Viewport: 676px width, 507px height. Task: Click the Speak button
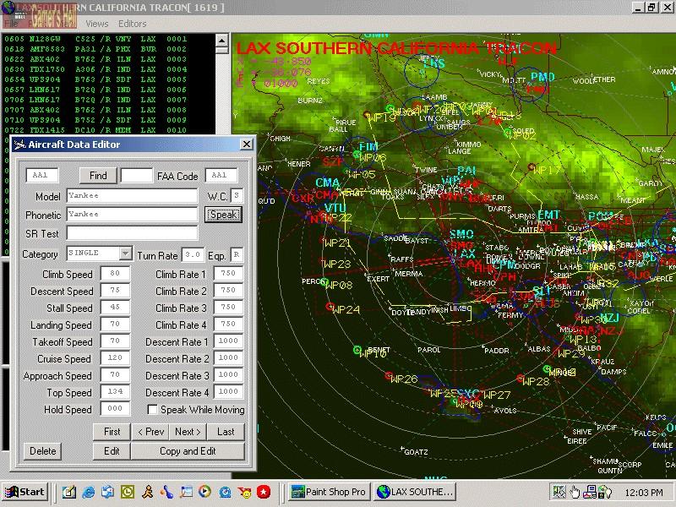[223, 215]
